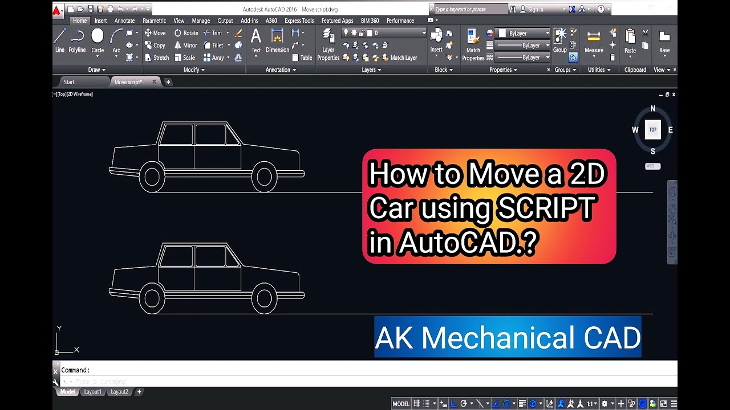Image resolution: width=730 pixels, height=410 pixels.
Task: Open the AutoCAD application menu
Action: (58, 10)
